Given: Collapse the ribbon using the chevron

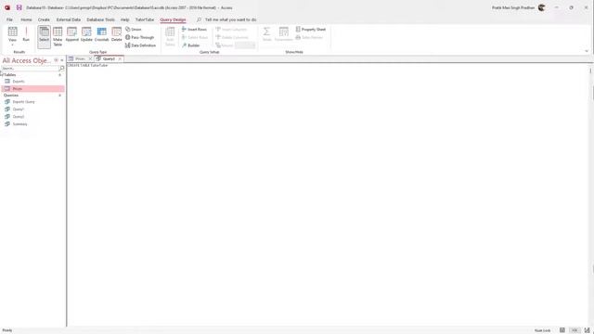Looking at the screenshot, I should [587, 51].
